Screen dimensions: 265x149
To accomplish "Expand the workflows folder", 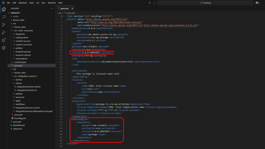I will (20, 104).
